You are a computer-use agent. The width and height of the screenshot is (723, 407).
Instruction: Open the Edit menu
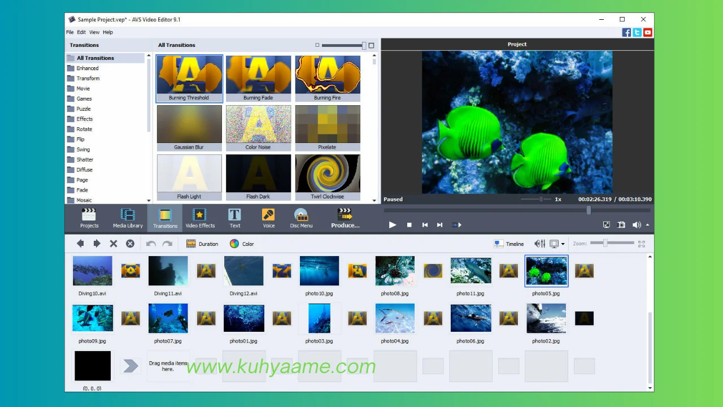pos(81,32)
